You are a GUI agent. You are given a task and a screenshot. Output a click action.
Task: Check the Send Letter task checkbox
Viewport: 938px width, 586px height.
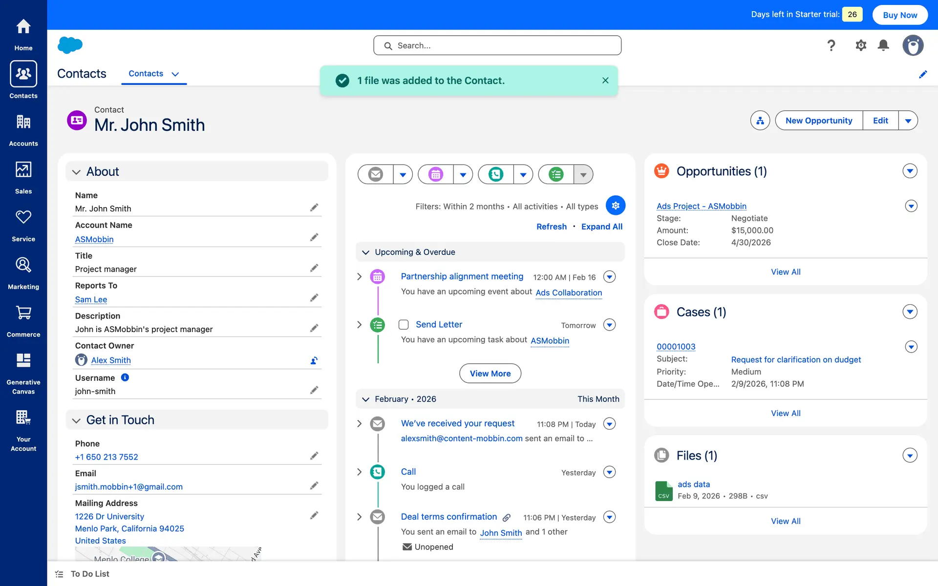click(404, 325)
